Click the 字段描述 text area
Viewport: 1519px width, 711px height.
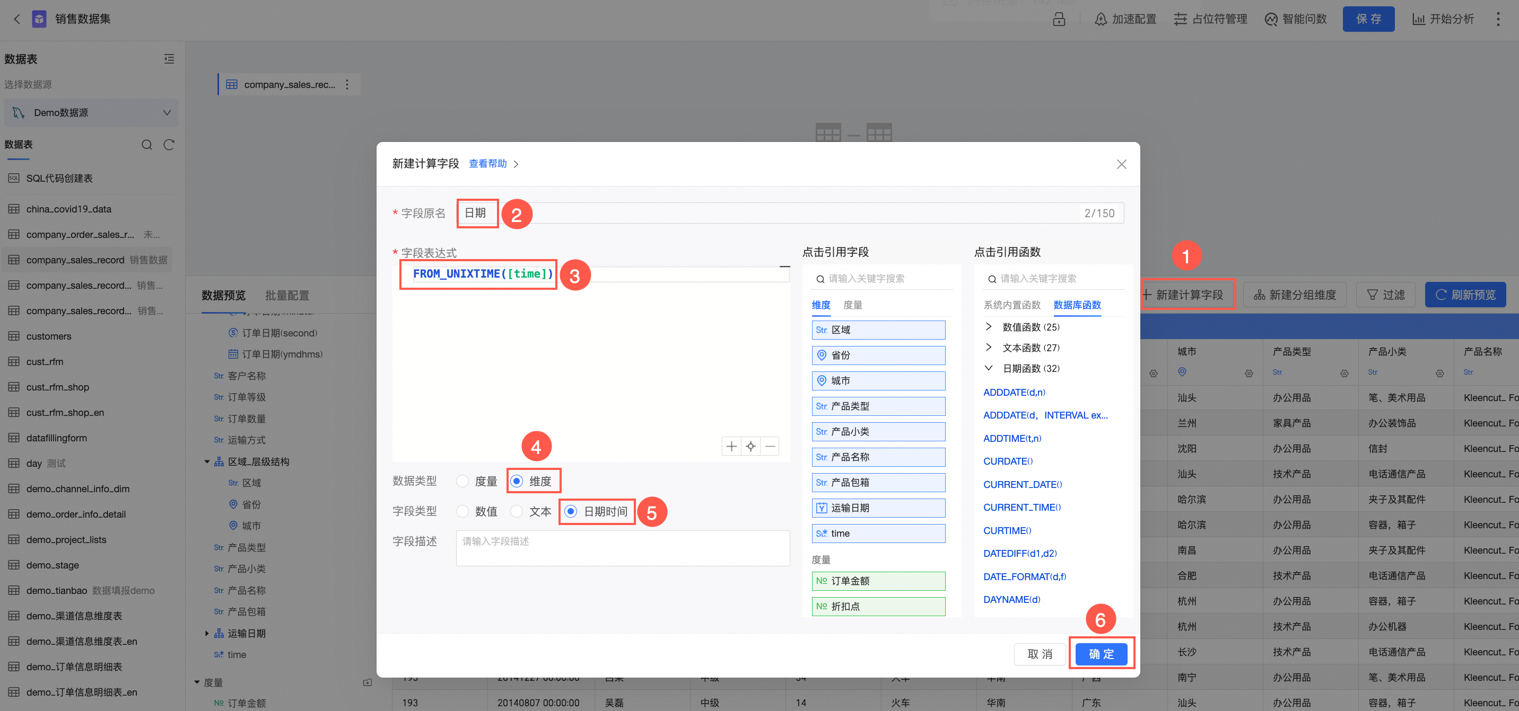pyautogui.click(x=623, y=548)
